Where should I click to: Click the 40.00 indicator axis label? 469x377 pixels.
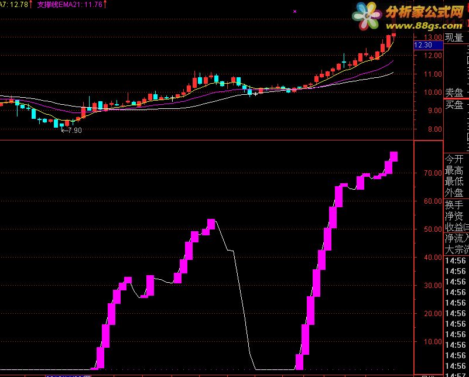[x=433, y=258]
